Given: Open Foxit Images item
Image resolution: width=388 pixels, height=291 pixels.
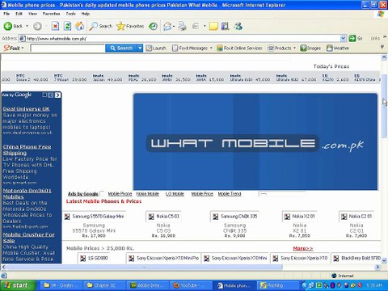Looking at the screenshot, I should (310, 48).
